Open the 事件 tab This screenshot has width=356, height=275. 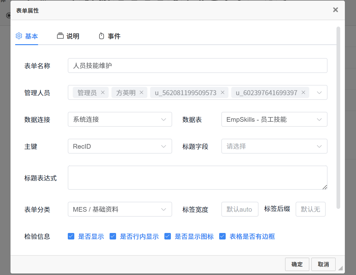[x=110, y=36]
